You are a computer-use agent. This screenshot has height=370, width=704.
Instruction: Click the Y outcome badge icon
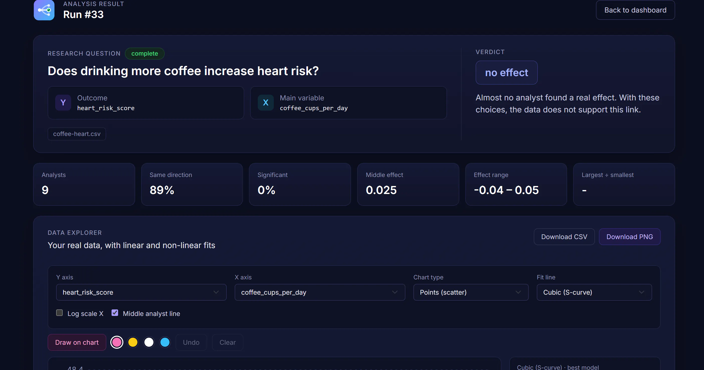coord(63,103)
